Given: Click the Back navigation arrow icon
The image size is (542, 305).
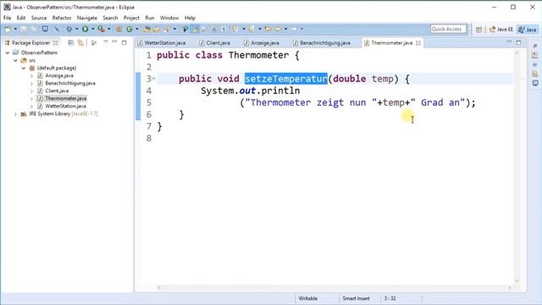Looking at the screenshot, I should [278, 30].
